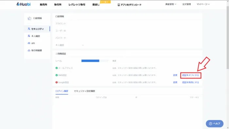Image resolution: width=229 pixels, height=129 pixels.
Task: Click 変更 in the SMS認証 row
Action: (175, 75)
